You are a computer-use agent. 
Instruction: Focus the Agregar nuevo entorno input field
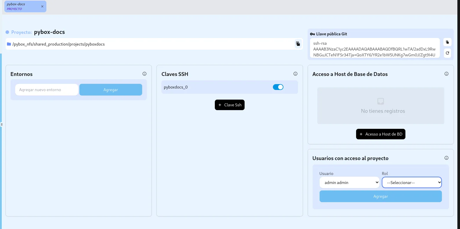point(47,90)
